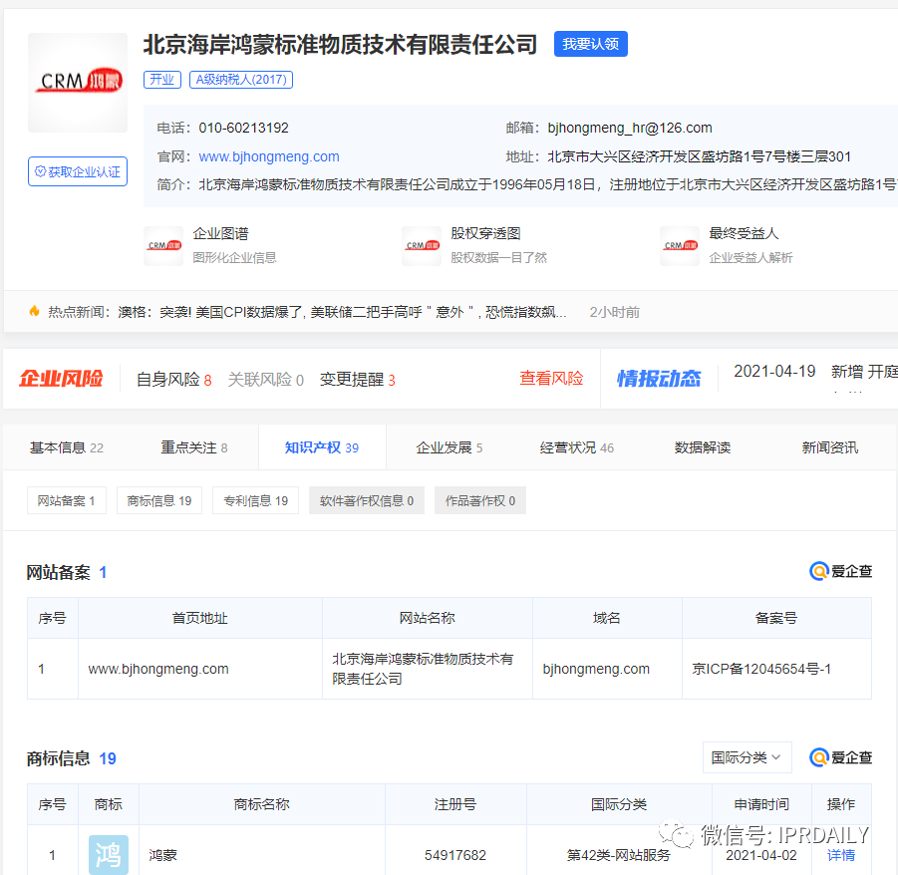Switch to 重点关注 8 tab

coord(194,447)
